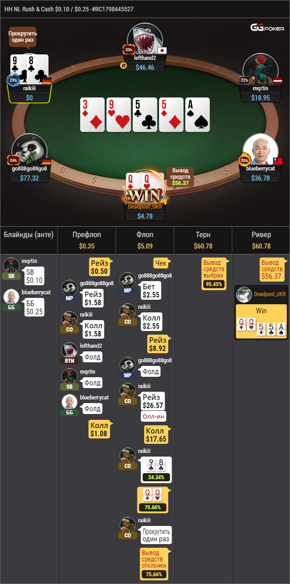Image resolution: width=290 pixels, height=584 pixels.
Task: Click the yellow dealer button chip
Action: [x=123, y=66]
